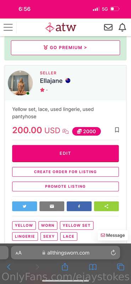131x284 pixels.
Task: View seller Ellajane's profile photo
Action: (x=20, y=83)
